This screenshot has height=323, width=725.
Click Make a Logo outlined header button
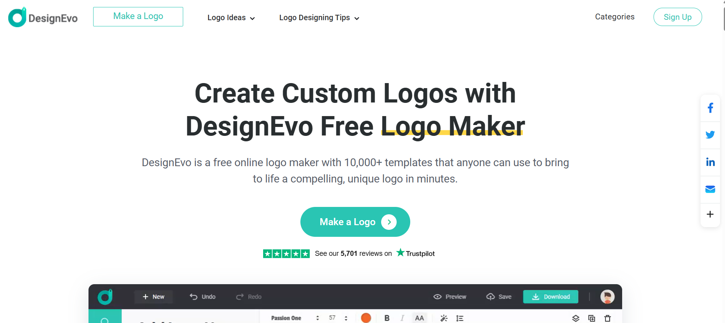[138, 17]
